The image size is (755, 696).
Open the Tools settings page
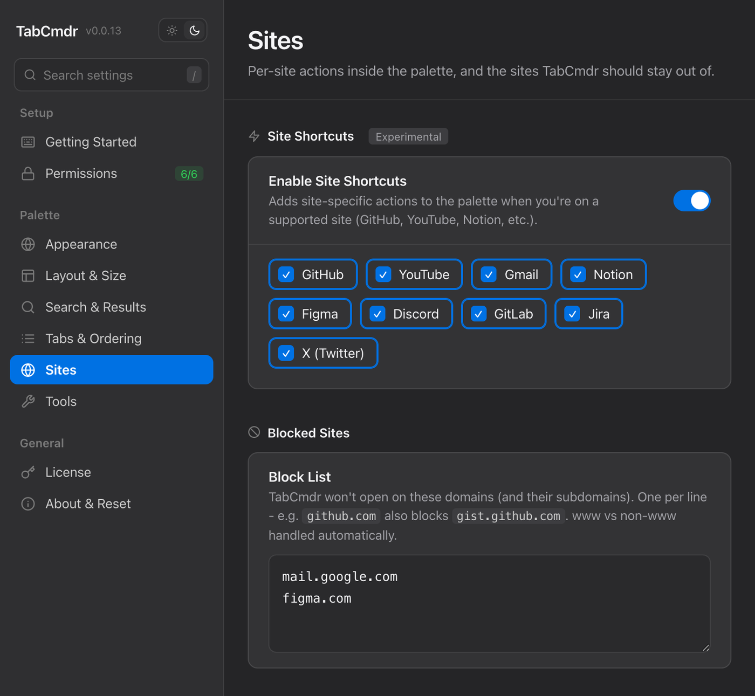click(112, 402)
